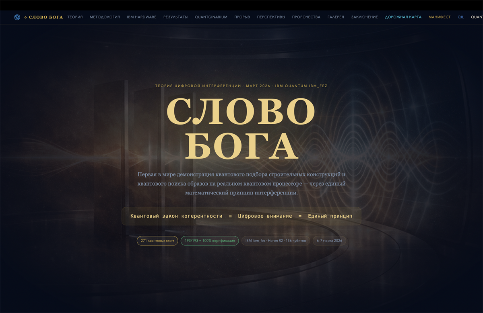Click the large СЛОВО БОГА hero heading
Image resolution: width=483 pixels, height=313 pixels.
241,128
